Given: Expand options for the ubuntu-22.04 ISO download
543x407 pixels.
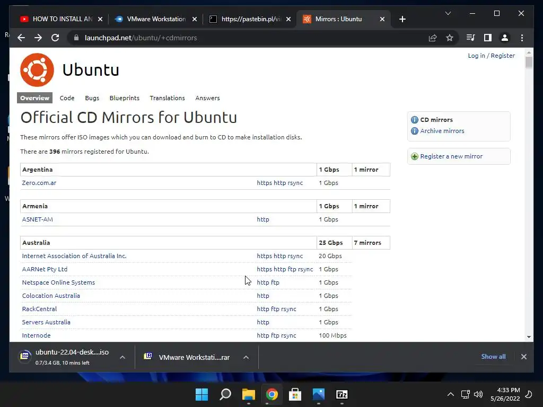Looking at the screenshot, I should 122,357.
